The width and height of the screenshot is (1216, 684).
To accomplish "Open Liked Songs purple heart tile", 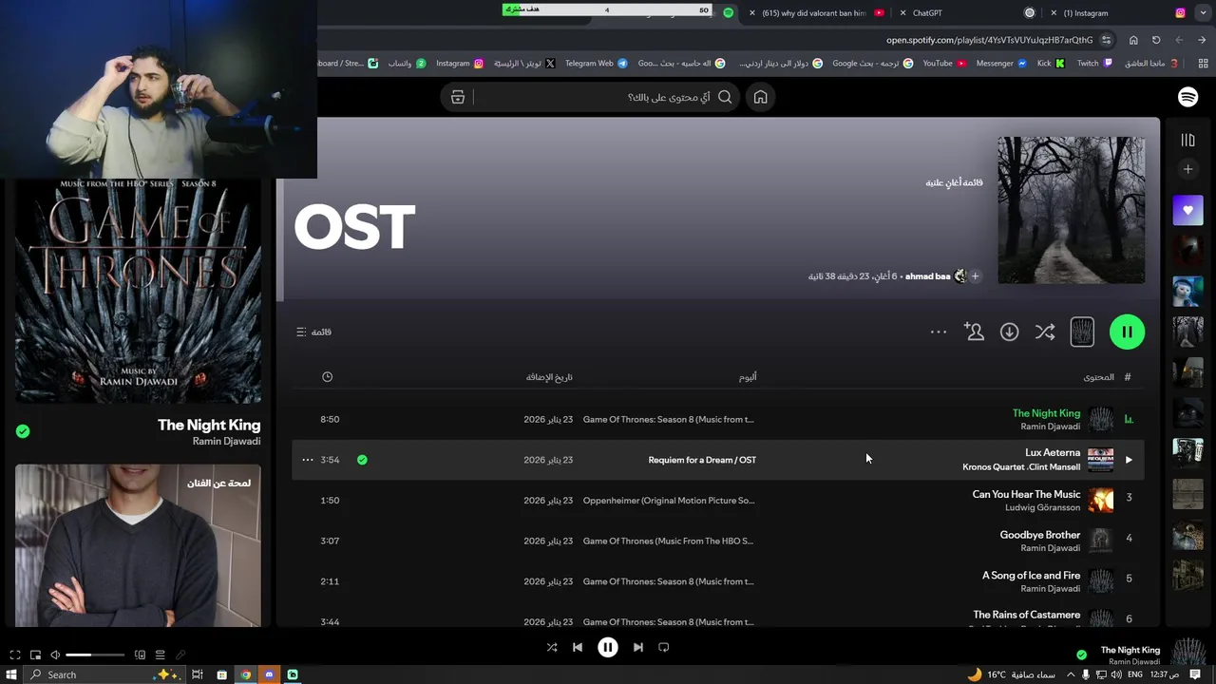I will [x=1187, y=210].
